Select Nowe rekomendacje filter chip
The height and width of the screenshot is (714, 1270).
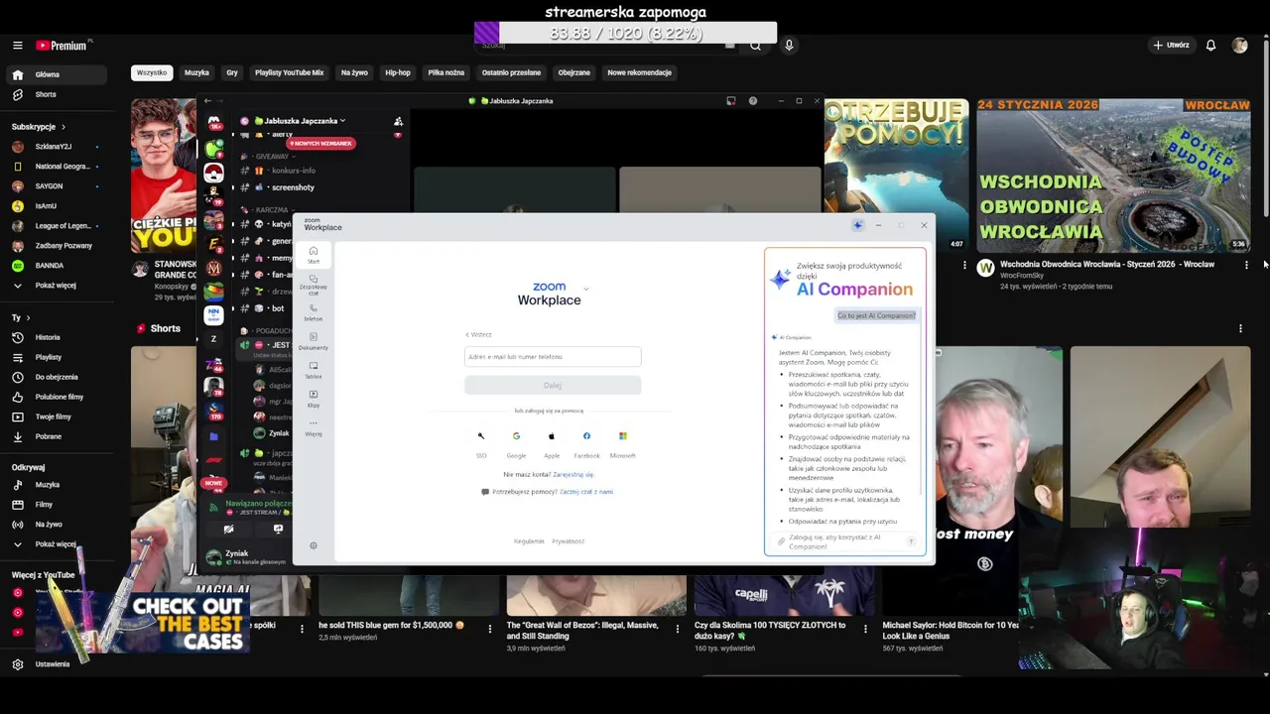point(639,72)
